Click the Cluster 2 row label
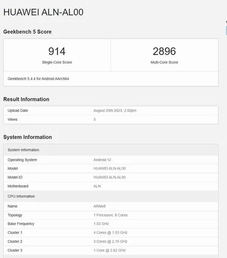Screen dimensions: 227x258 (x=15, y=242)
